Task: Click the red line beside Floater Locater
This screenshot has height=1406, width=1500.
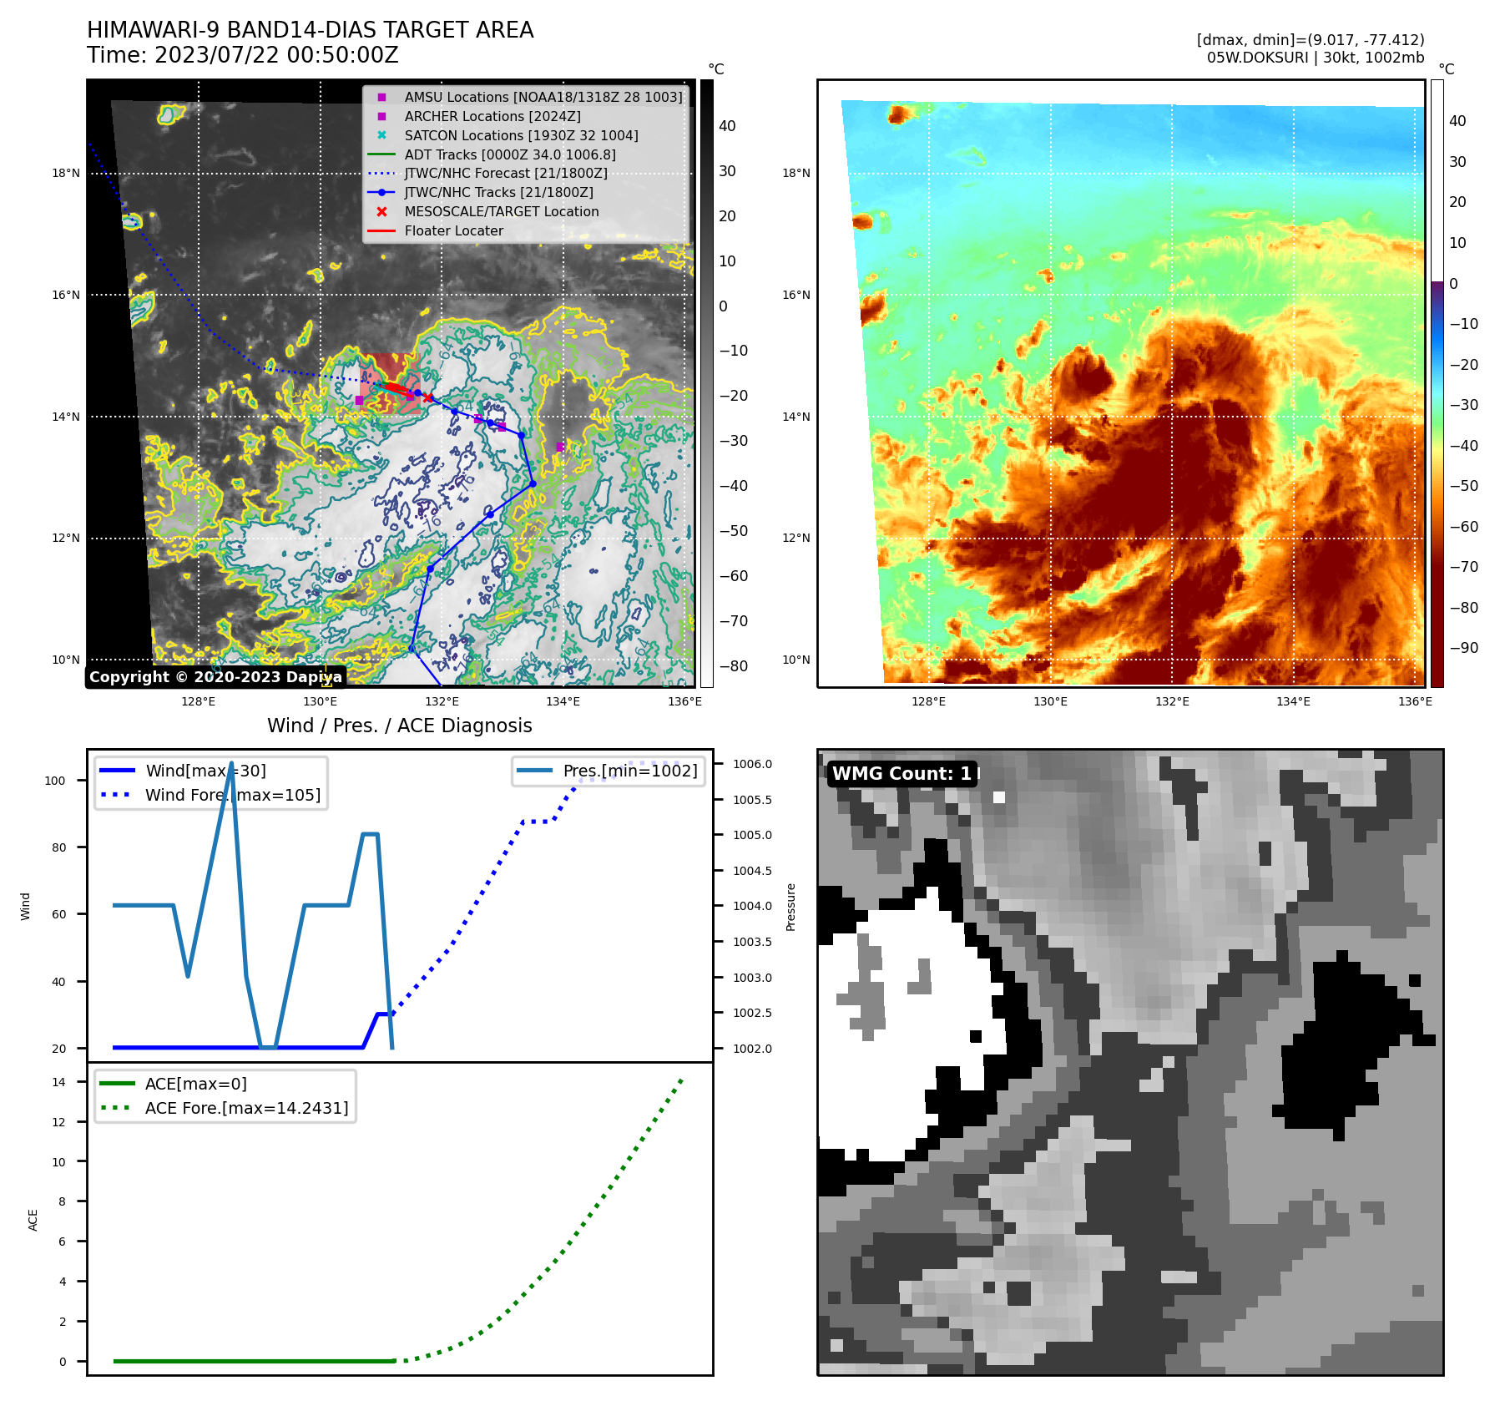Action: 381,231
